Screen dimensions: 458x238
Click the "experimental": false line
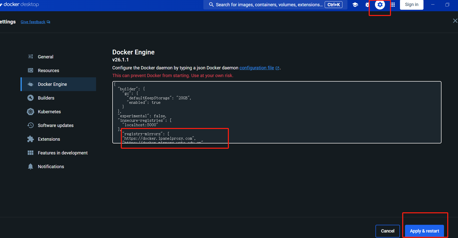click(142, 116)
